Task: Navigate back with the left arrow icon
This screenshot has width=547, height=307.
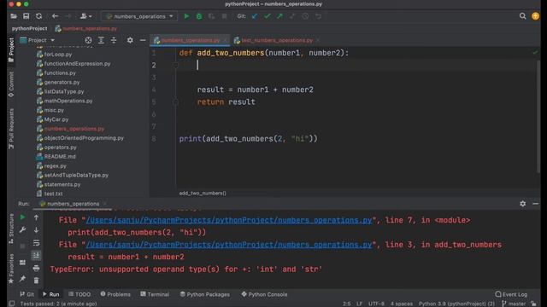Action: click(55, 16)
